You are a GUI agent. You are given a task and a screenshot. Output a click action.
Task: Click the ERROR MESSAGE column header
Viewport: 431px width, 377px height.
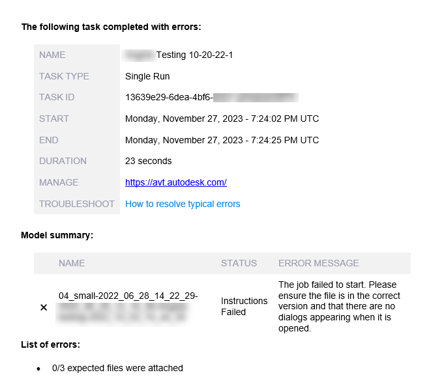pyautogui.click(x=318, y=264)
